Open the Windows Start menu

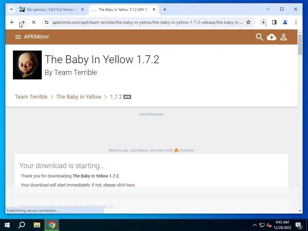point(7,225)
